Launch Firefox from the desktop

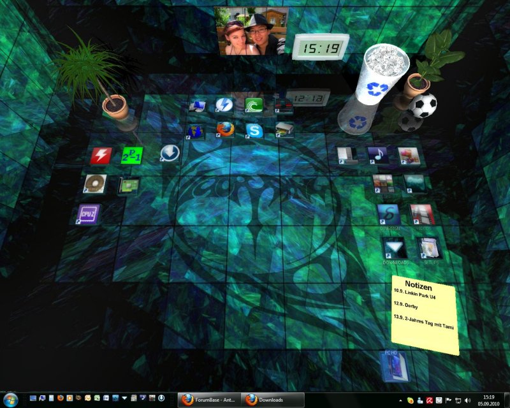[225, 129]
